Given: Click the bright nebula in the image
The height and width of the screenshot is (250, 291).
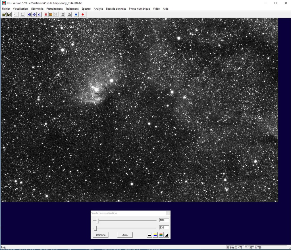Looking at the screenshot, I should pyautogui.click(x=95, y=93).
